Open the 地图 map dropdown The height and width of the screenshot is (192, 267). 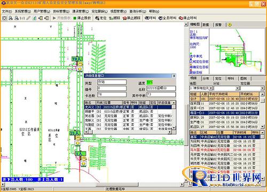tap(211, 88)
